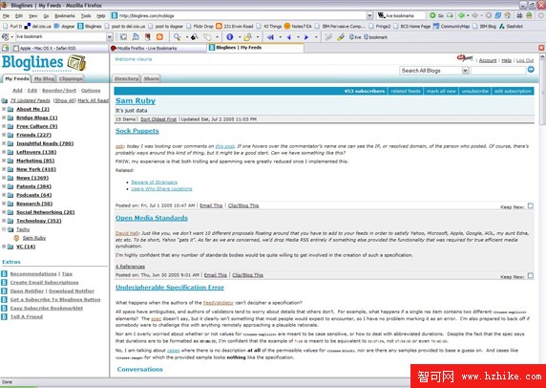Open the Bookmarks menu

(65, 15)
